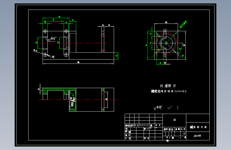Select the red dashed bolt circle in right view
231x150 pixels.
pyautogui.click(x=166, y=43)
